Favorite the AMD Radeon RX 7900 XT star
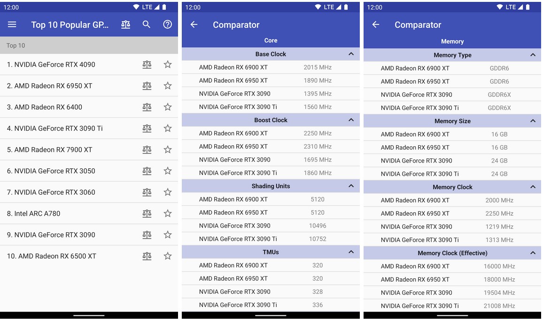This screenshot has height=322, width=543. click(168, 150)
